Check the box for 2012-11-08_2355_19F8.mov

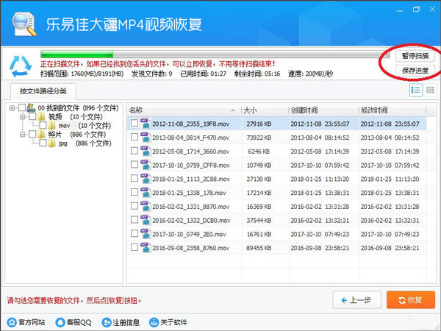(x=135, y=123)
